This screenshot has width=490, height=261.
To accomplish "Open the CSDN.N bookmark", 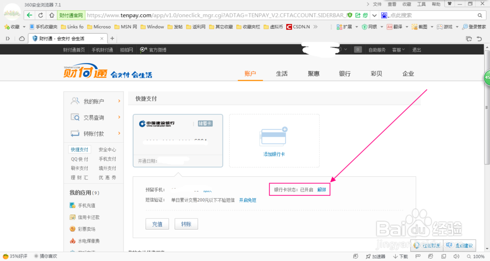I will point(298,27).
